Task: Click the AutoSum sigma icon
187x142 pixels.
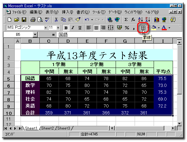Action: point(126,20)
